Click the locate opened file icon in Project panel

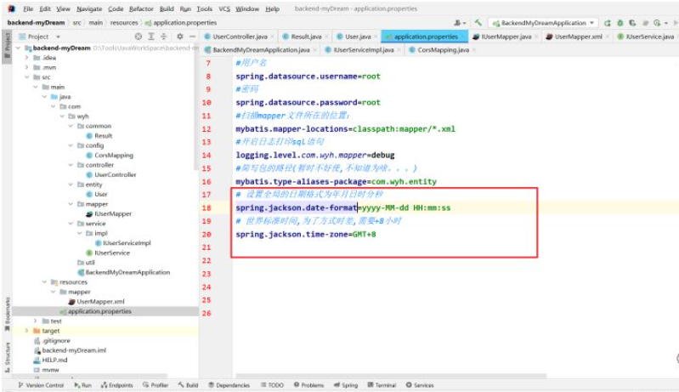[139, 37]
